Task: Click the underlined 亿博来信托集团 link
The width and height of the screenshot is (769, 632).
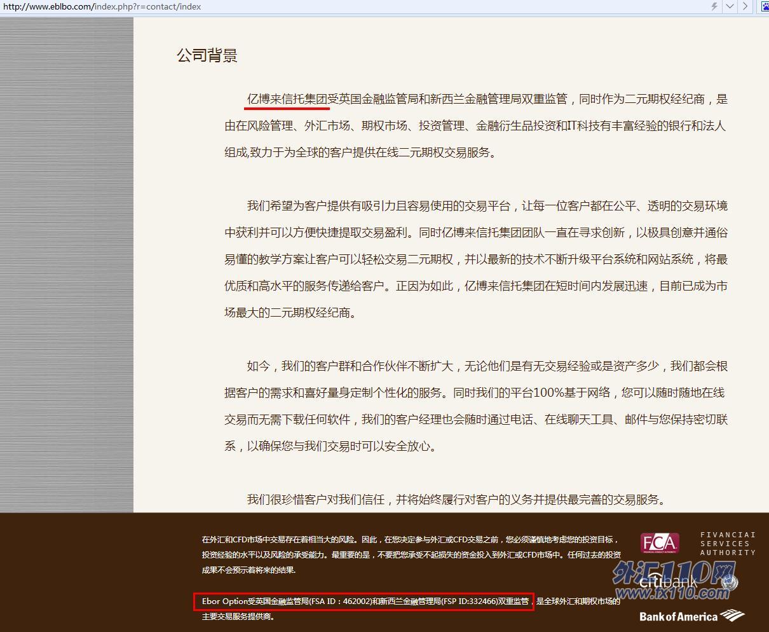Action: coord(286,99)
